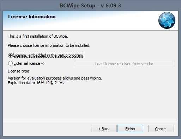The height and width of the screenshot is (139, 181).
Task: Click the 'Expiration data' date line
Action: 36,83
